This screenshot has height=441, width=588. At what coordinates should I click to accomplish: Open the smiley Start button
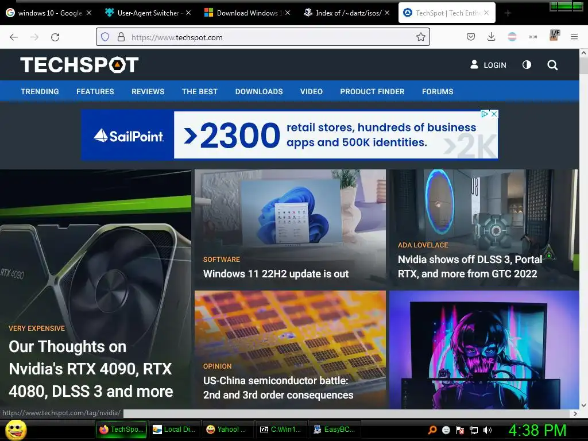click(16, 430)
